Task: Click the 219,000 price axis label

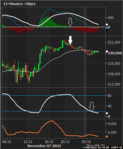Action: coord(114,63)
